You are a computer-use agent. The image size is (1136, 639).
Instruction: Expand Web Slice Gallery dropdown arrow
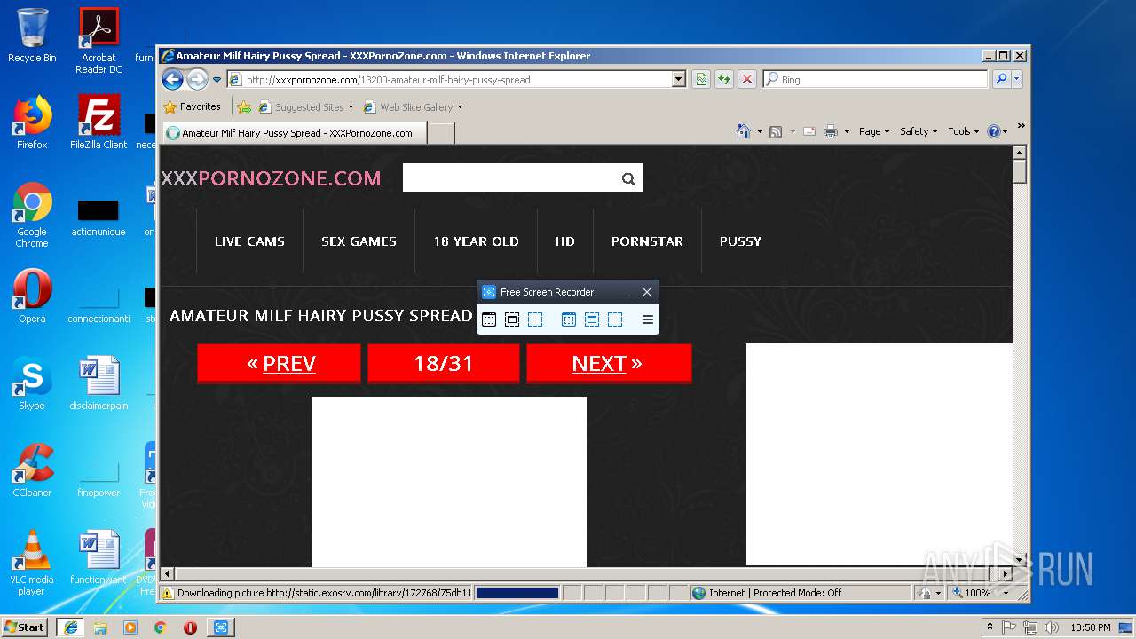click(x=460, y=107)
